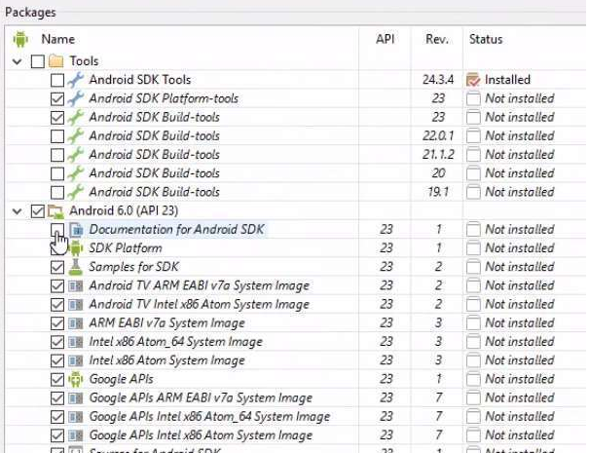Image resolution: width=589 pixels, height=453 pixels.
Task: Click the Status column header
Action: point(486,40)
